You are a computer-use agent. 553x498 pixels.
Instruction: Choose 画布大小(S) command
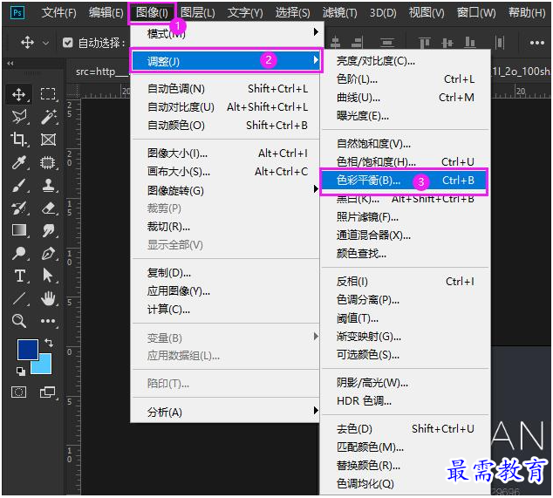(226, 172)
